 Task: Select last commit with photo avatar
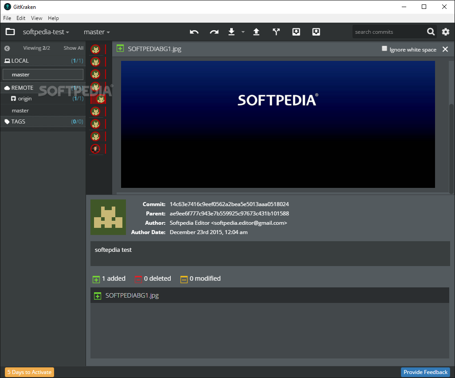click(95, 149)
